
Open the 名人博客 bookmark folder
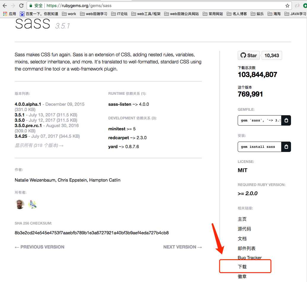point(237,14)
